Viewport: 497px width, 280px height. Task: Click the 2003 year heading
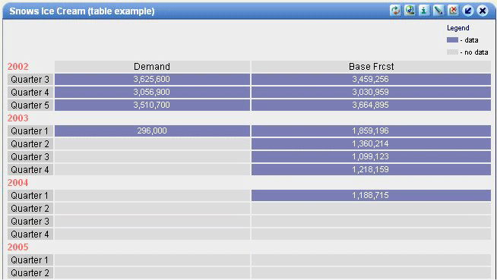point(18,118)
